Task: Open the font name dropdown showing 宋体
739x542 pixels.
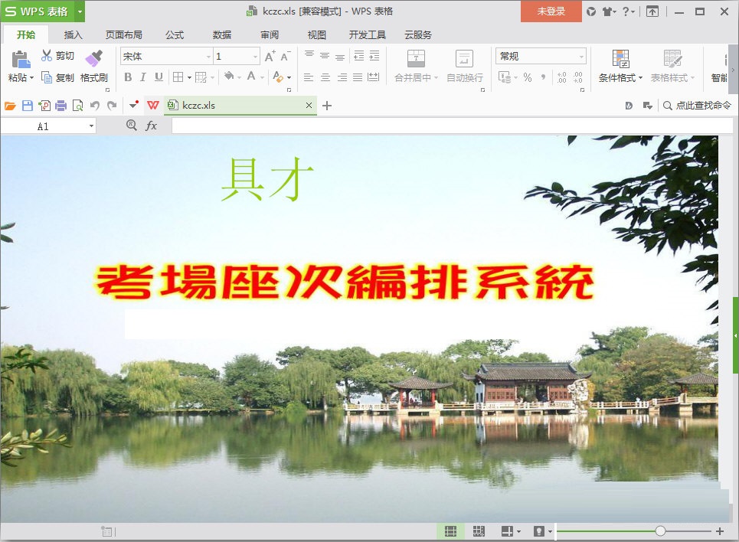Action: [x=208, y=57]
